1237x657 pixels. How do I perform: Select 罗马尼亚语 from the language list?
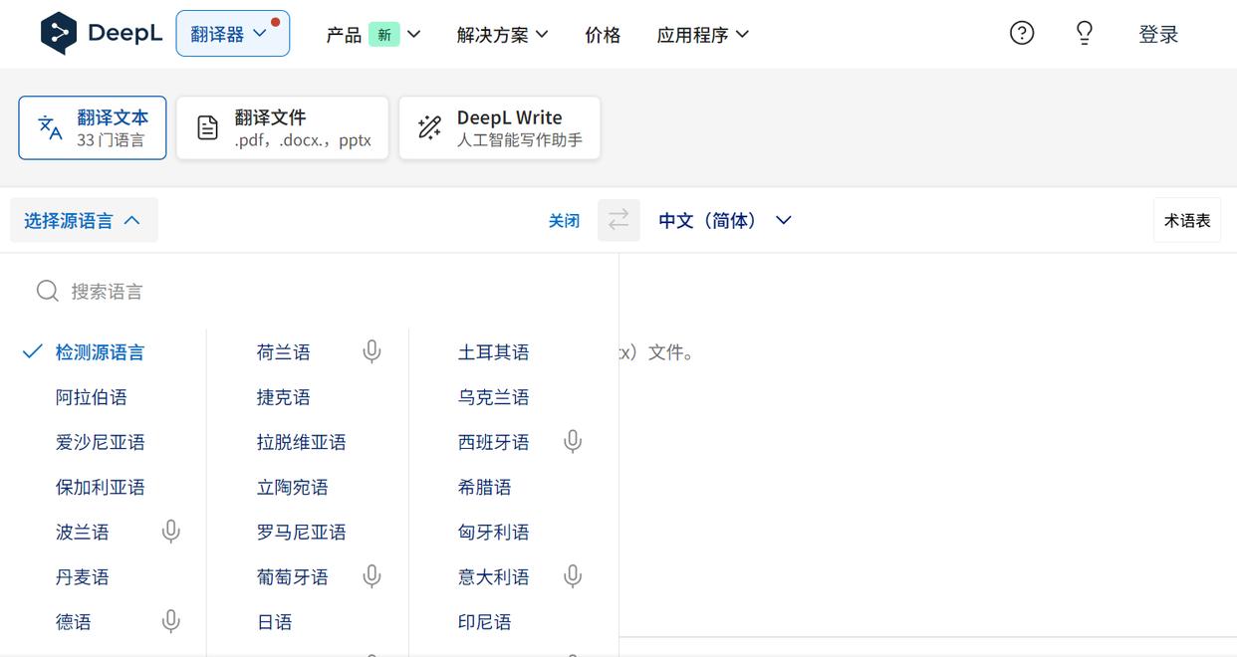point(301,532)
